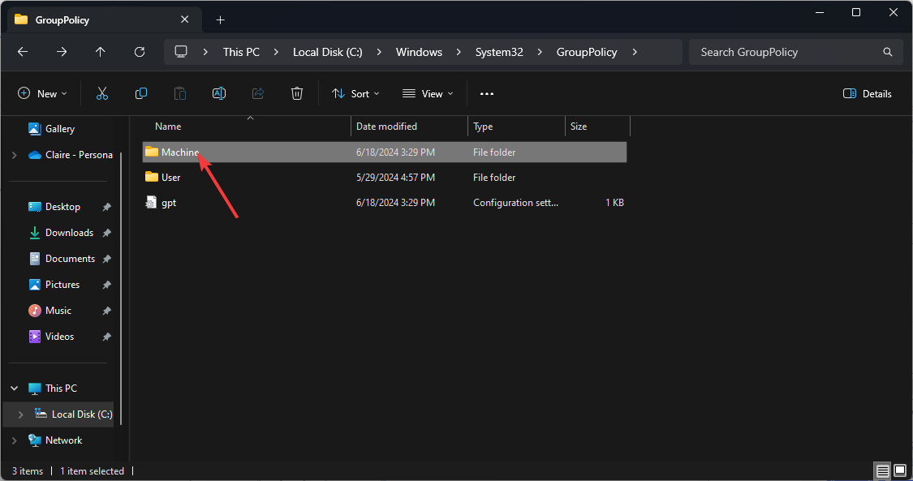Image resolution: width=913 pixels, height=481 pixels.
Task: Click the Refresh icon
Action: [140, 52]
